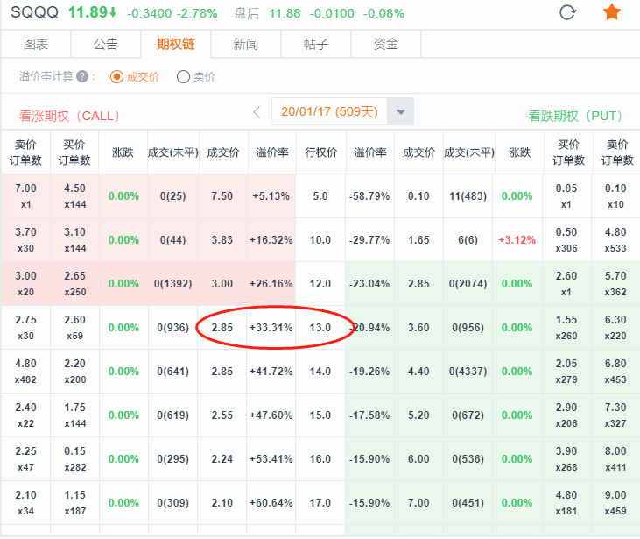640x539 pixels.
Task: Select strike price 14.0 cell
Action: pos(320,372)
